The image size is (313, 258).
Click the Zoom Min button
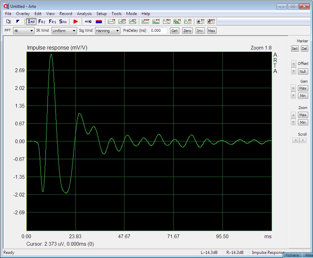pos(303,122)
